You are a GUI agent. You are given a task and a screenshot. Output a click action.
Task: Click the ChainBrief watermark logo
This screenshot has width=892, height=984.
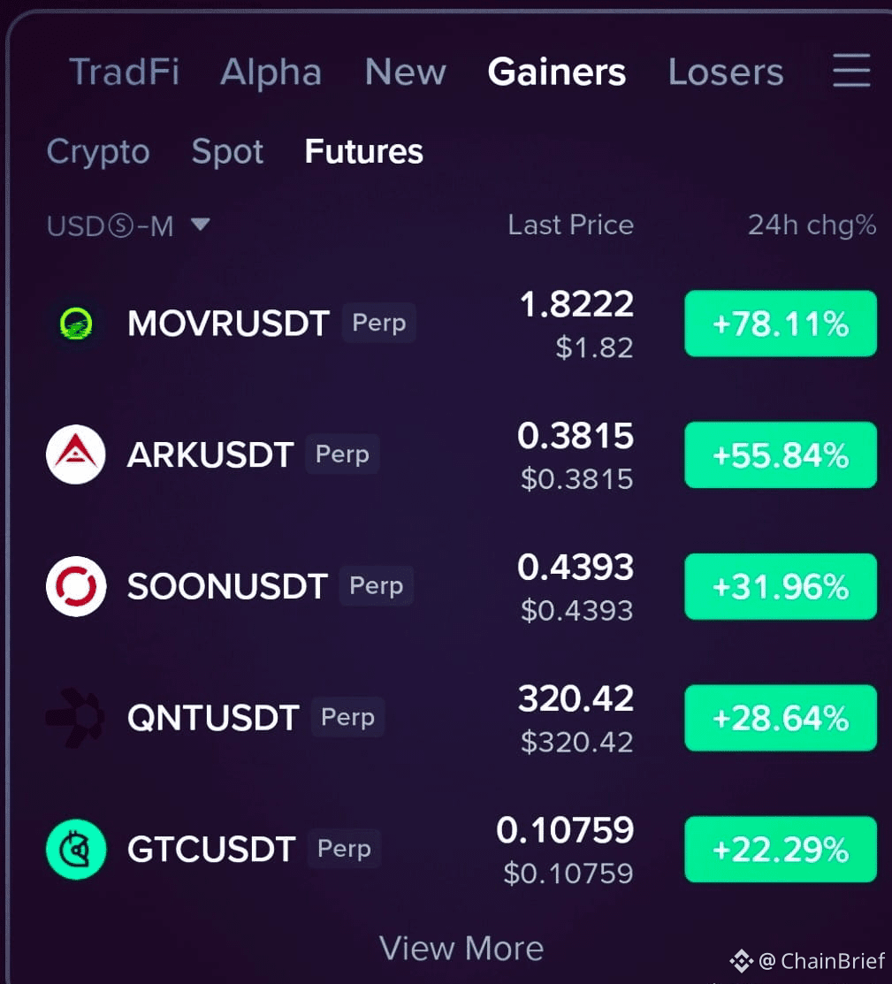coord(742,961)
